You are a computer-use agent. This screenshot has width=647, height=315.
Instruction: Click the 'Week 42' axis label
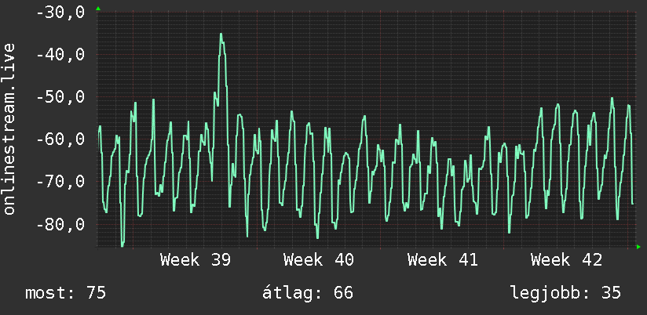click(x=566, y=260)
